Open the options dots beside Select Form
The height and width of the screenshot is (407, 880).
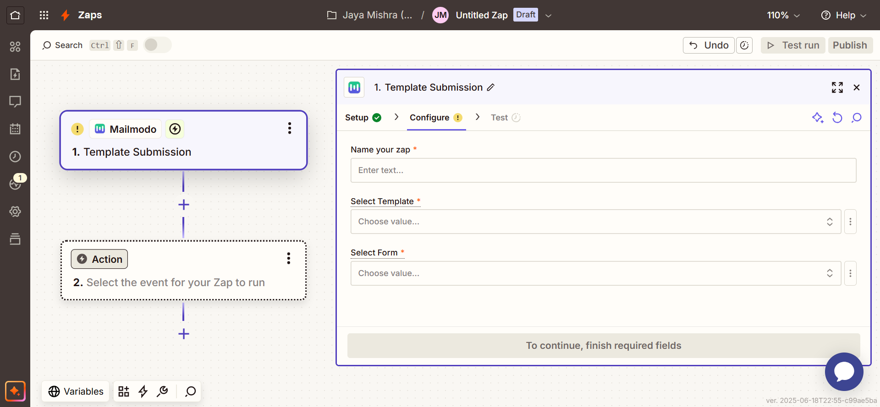click(850, 273)
